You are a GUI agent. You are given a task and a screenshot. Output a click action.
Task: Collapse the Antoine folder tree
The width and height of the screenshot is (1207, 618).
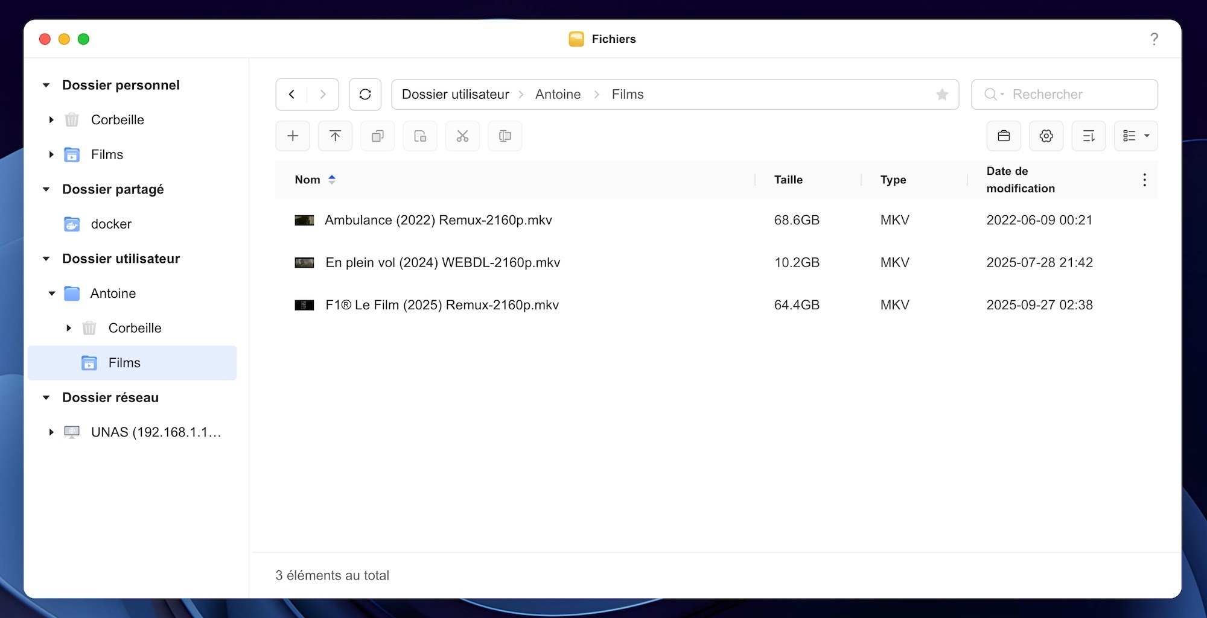click(x=52, y=294)
